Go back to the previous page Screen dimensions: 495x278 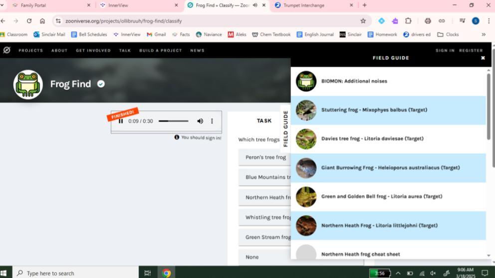coord(3,21)
